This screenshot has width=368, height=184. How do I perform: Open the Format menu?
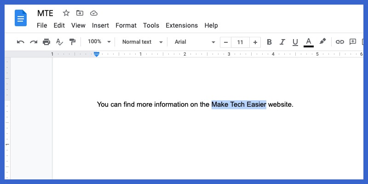(126, 25)
